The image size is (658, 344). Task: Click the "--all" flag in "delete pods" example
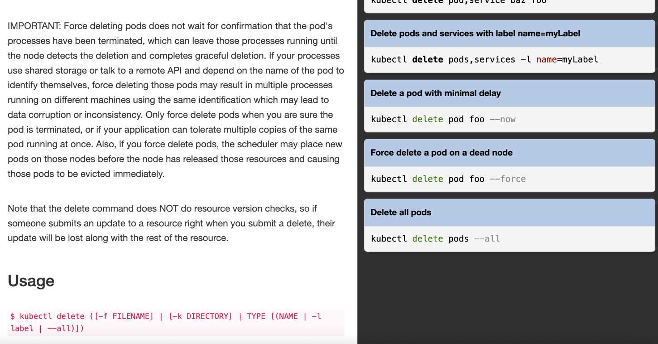click(487, 239)
